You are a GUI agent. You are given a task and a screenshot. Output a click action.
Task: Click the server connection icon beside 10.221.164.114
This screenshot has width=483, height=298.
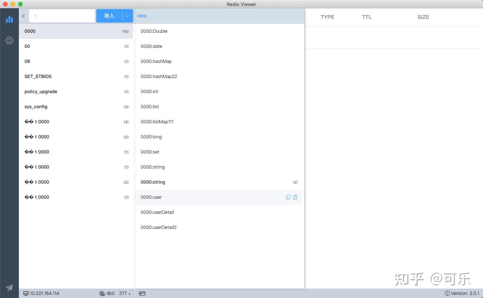pyautogui.click(x=26, y=293)
